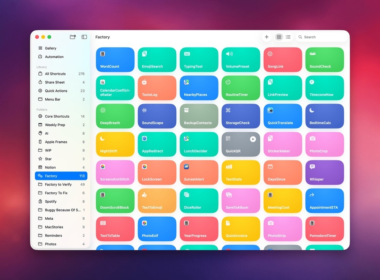Open the Notion folder
The image size is (380, 280).
pyautogui.click(x=61, y=167)
